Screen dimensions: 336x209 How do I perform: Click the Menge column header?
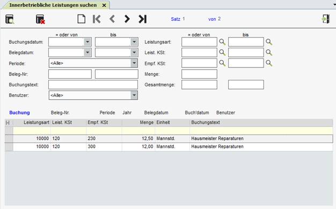tap(138, 123)
